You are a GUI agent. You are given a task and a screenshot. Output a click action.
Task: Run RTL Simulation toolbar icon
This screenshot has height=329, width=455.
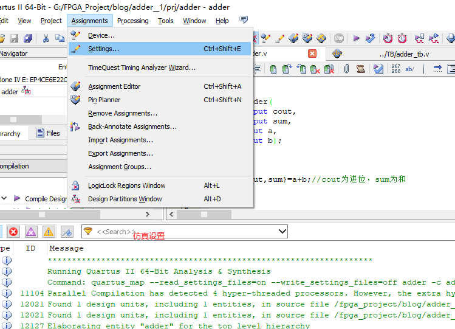(419, 38)
